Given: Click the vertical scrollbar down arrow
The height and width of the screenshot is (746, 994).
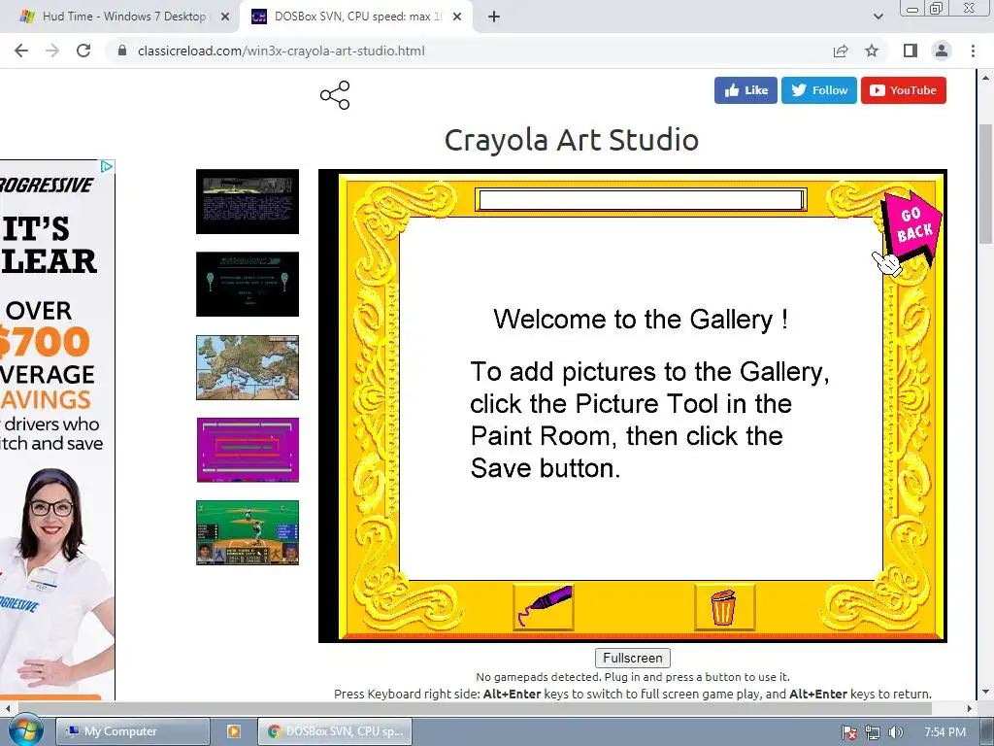Looking at the screenshot, I should [x=985, y=692].
